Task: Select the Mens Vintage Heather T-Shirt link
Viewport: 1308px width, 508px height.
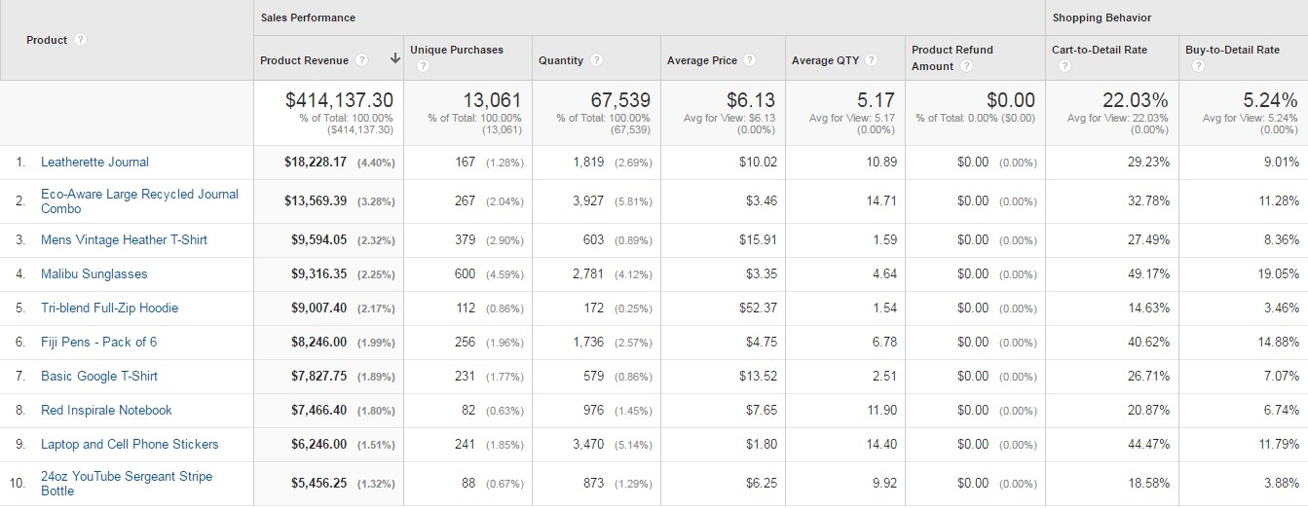Action: click(124, 240)
